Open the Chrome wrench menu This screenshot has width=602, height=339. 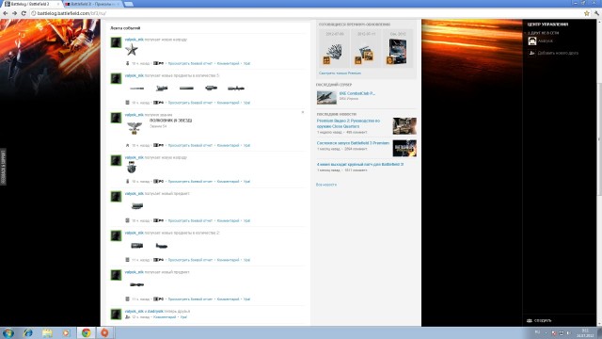[596, 13]
